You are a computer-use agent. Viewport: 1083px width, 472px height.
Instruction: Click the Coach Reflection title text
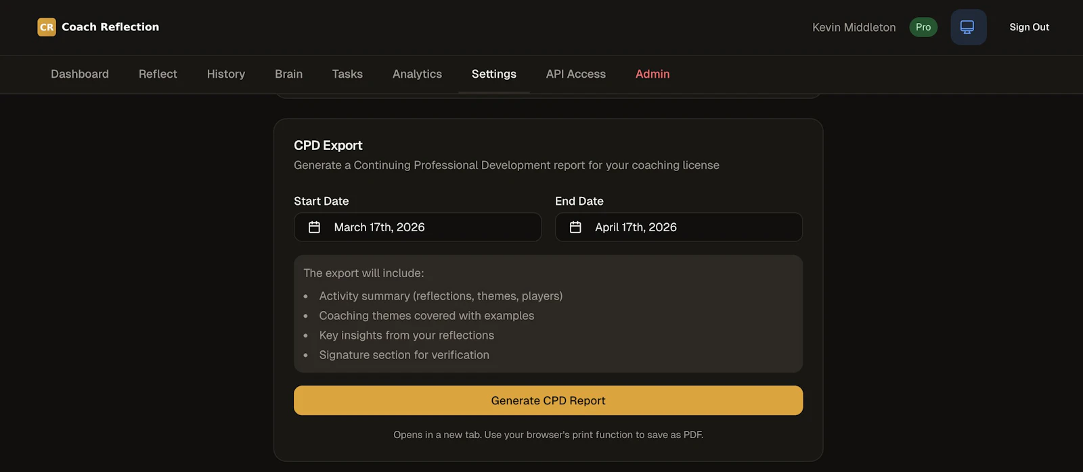click(110, 27)
